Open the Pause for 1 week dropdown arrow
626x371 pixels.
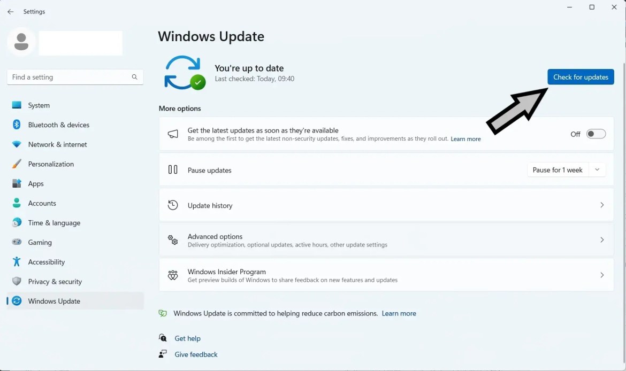click(597, 169)
